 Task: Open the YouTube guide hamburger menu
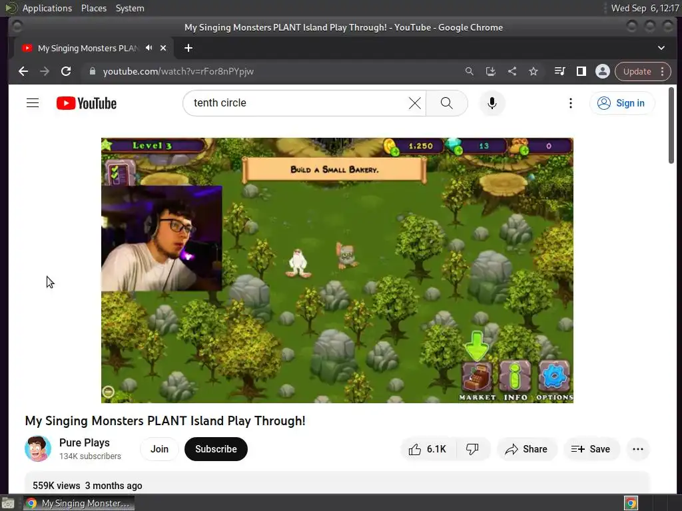click(x=33, y=103)
